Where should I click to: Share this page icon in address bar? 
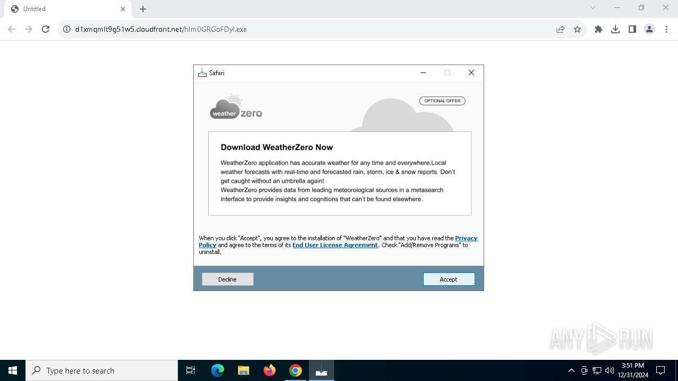point(560,29)
